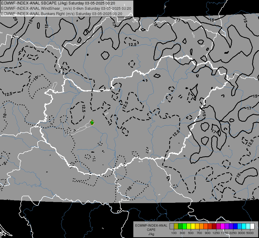
Task: Click the pure yellow legend swatch
Action: pyautogui.click(x=193, y=226)
